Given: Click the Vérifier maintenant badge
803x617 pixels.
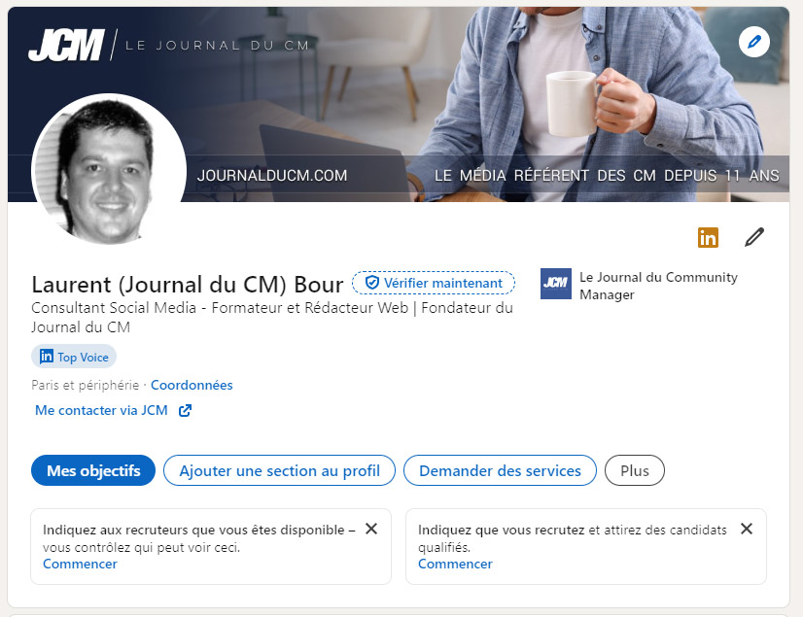Looking at the screenshot, I should pos(434,283).
